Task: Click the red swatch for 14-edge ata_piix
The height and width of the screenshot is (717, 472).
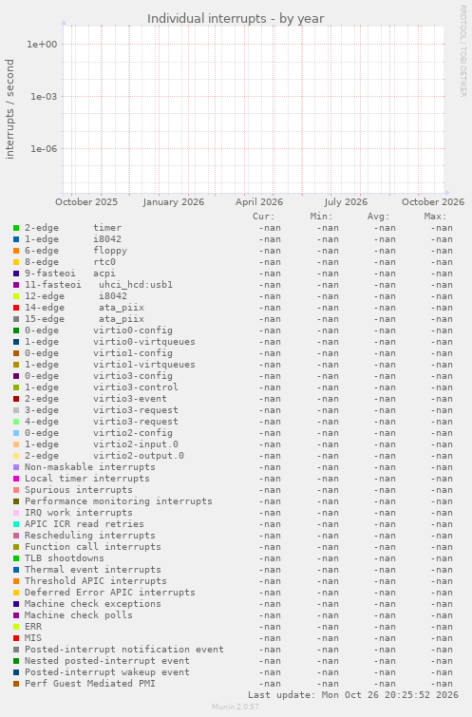Action: [16, 308]
